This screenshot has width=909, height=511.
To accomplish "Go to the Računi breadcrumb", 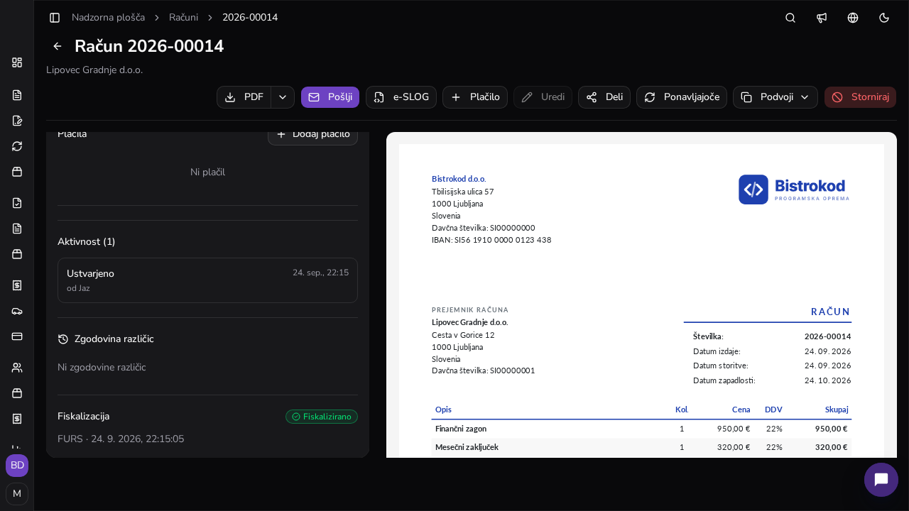I will coord(183,18).
